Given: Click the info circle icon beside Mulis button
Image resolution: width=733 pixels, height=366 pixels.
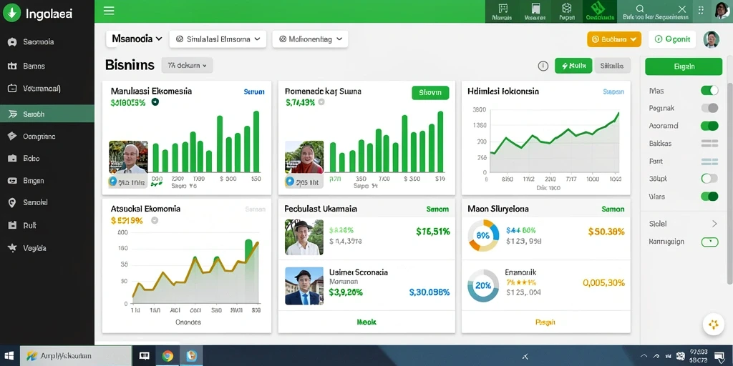Looking at the screenshot, I should click(543, 66).
